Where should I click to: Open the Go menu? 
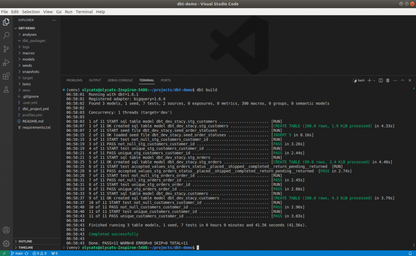click(58, 12)
